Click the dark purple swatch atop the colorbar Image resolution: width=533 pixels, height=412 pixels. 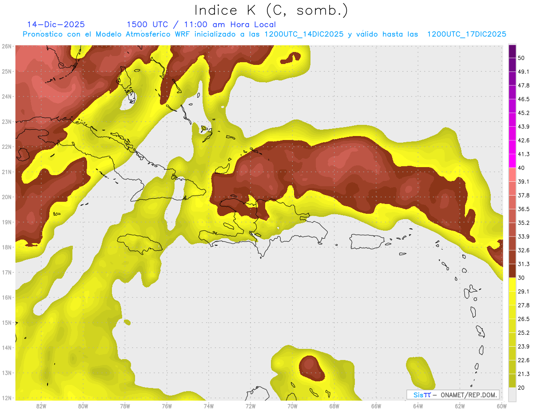pyautogui.click(x=512, y=51)
